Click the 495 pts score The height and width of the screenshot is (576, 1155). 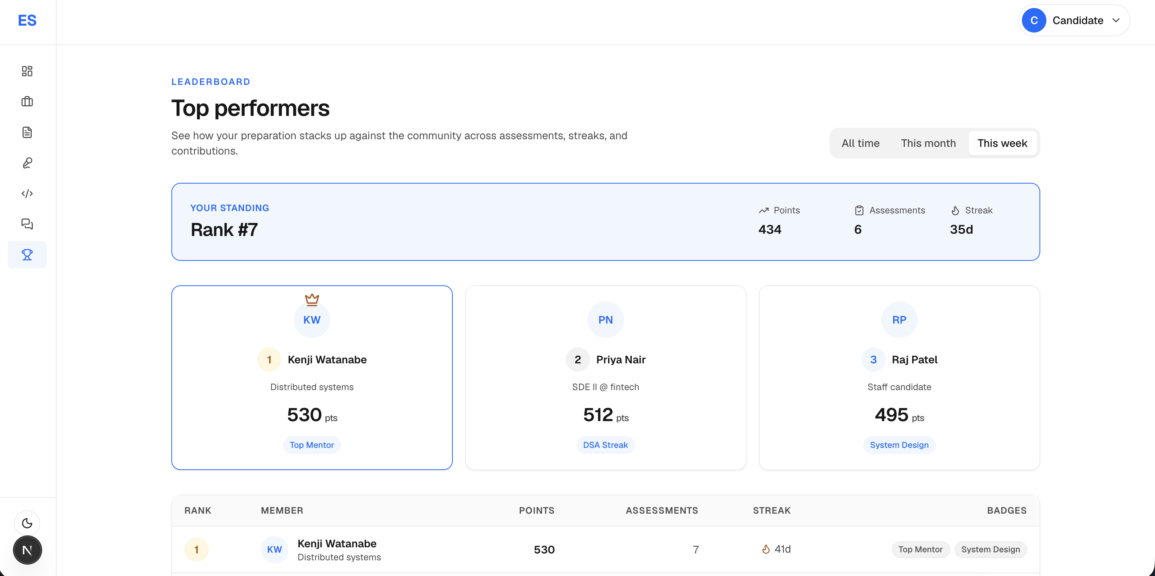click(899, 415)
